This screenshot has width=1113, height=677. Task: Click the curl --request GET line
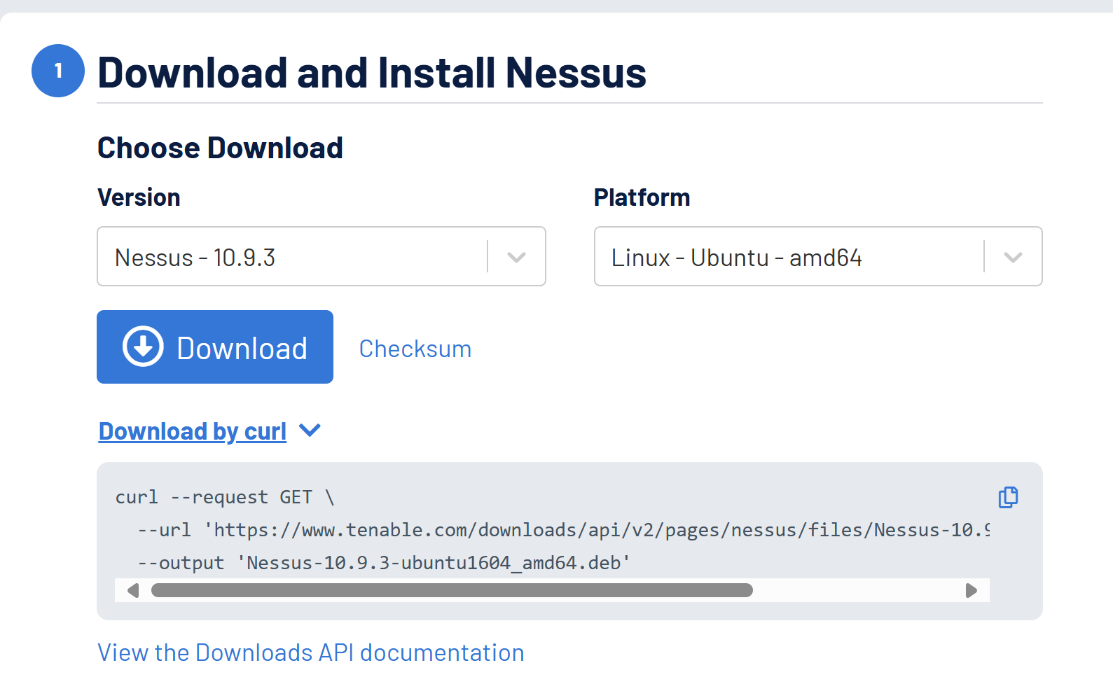pyautogui.click(x=225, y=497)
